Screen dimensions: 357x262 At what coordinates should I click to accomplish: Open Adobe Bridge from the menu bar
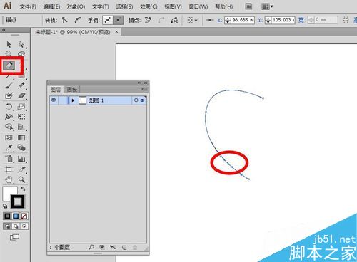(x=248, y=6)
